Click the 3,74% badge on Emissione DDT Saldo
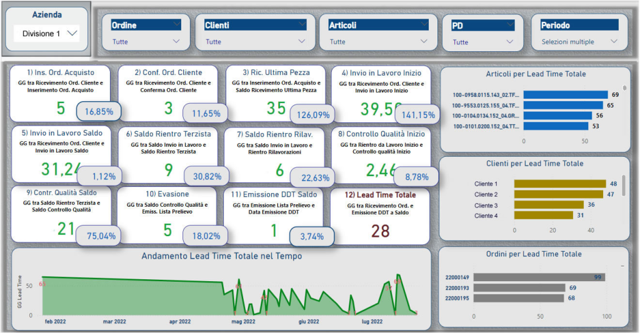This screenshot has height=333, width=640. [311, 236]
